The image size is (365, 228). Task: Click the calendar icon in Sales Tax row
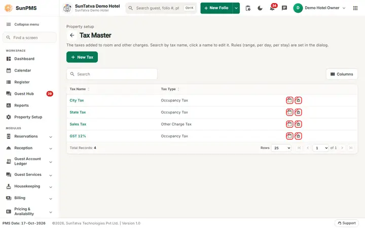(289, 124)
